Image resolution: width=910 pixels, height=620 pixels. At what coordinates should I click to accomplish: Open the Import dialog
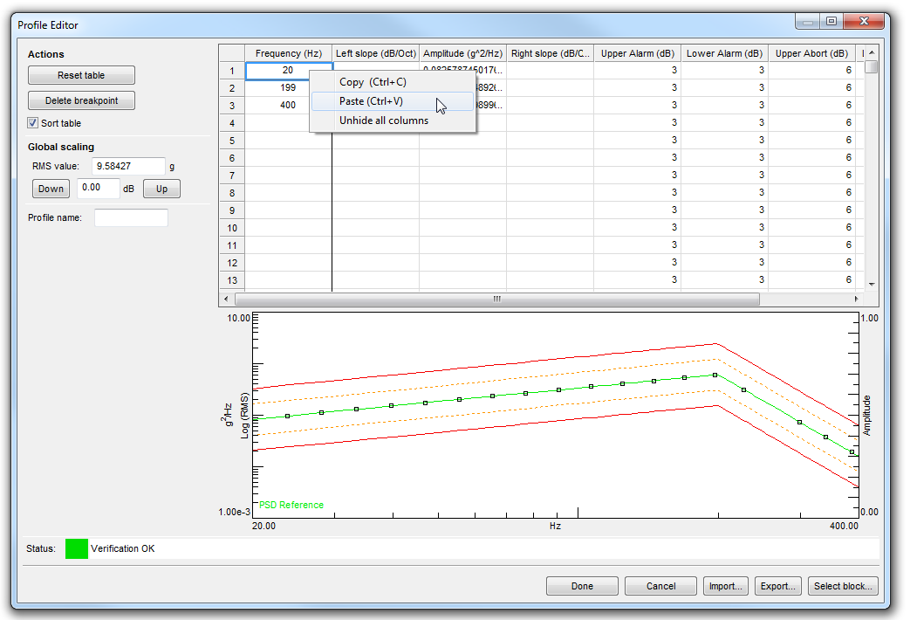(725, 586)
